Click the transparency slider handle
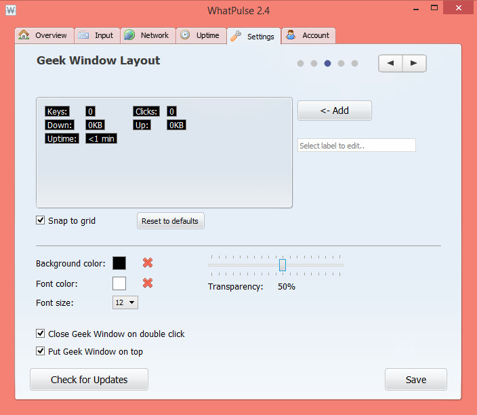 (283, 265)
